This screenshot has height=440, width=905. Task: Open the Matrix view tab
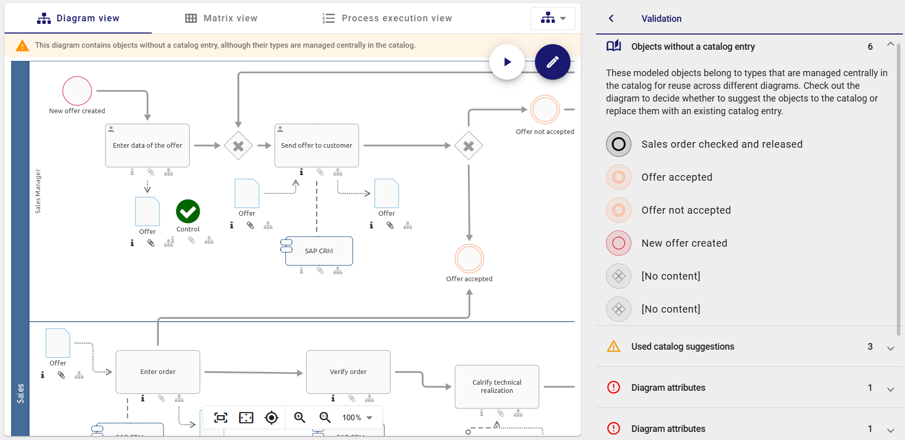click(x=221, y=18)
